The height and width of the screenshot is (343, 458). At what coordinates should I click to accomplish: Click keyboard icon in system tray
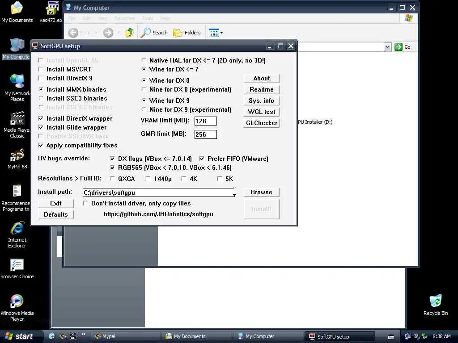point(391,337)
